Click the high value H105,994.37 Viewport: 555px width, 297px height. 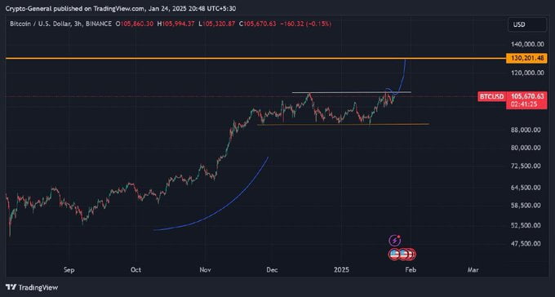tap(176, 24)
